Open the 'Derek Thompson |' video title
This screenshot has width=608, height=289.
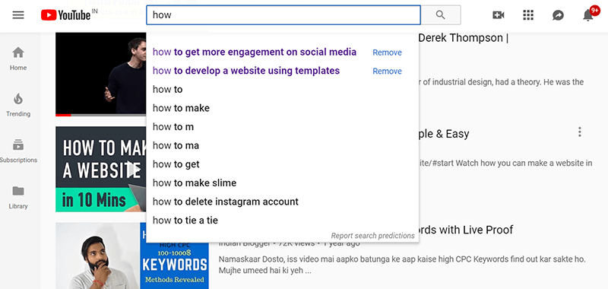pos(464,38)
